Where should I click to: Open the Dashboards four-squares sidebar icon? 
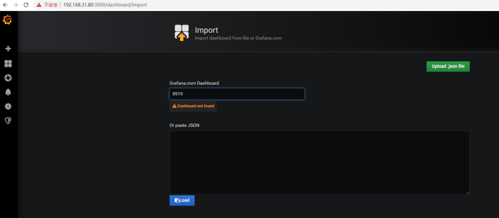[x=8, y=64]
